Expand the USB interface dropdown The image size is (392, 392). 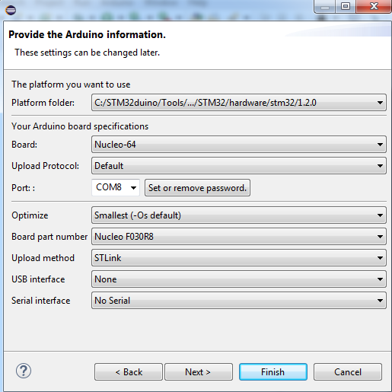coord(239,279)
